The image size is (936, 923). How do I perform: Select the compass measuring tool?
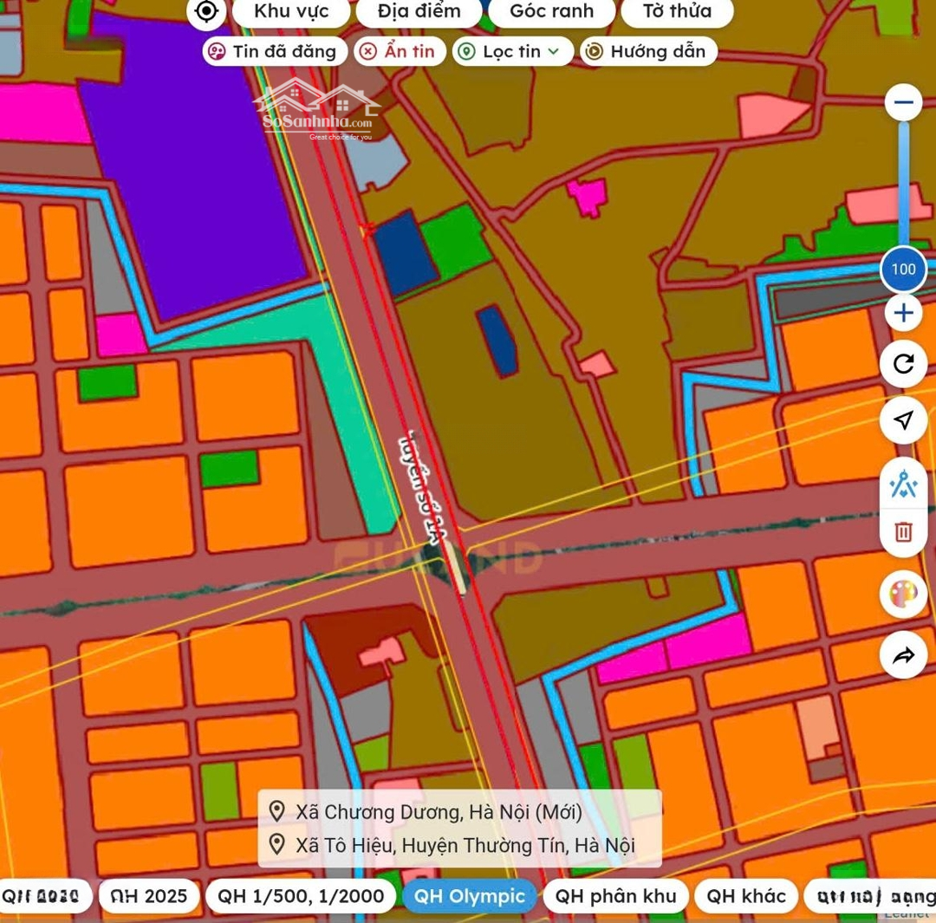click(x=903, y=484)
